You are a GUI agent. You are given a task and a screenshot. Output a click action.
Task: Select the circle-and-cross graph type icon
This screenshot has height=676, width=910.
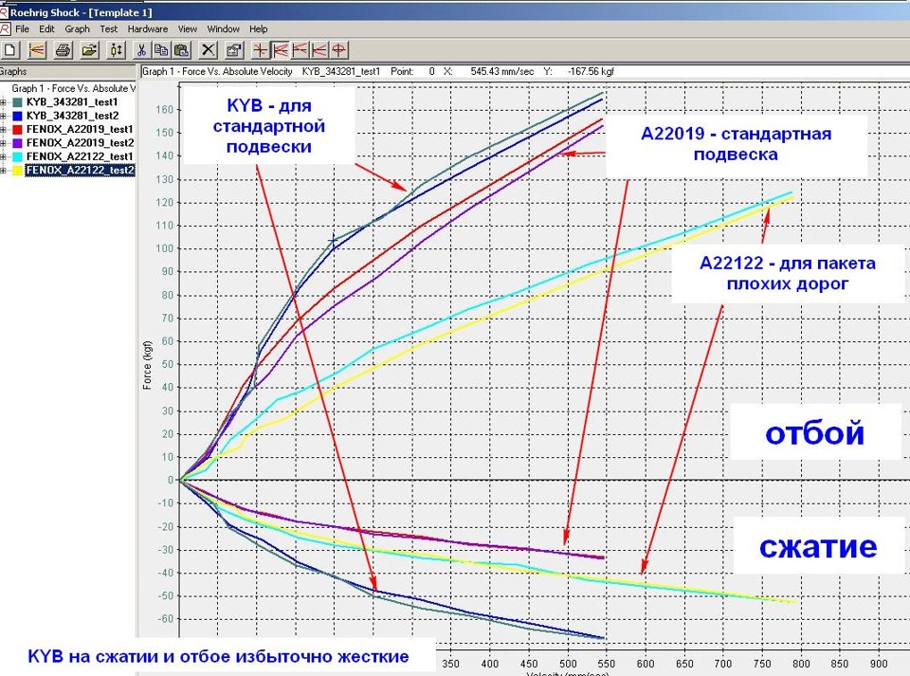coord(339,50)
